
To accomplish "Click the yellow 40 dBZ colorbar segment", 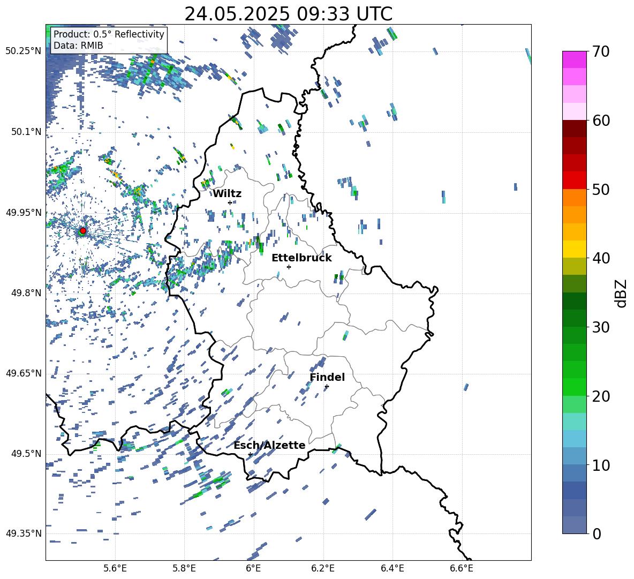I will pyautogui.click(x=574, y=249).
